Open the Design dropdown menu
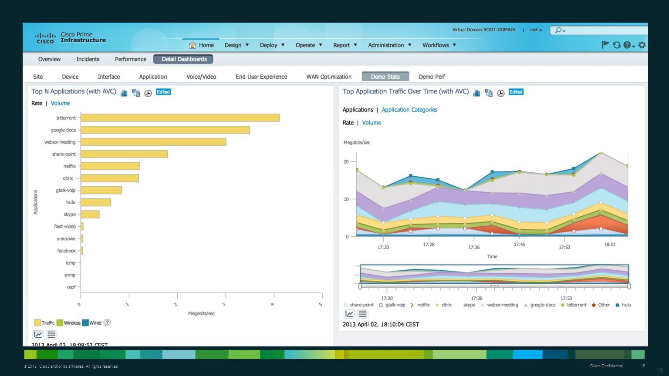Screen dimensions: 669x376 (x=237, y=45)
